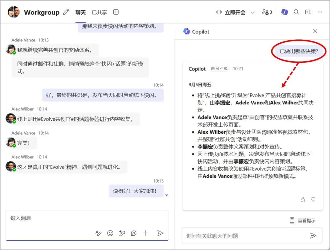This screenshot has height=250, width=330.
Task: Send the chat message
Action: click(x=160, y=233)
